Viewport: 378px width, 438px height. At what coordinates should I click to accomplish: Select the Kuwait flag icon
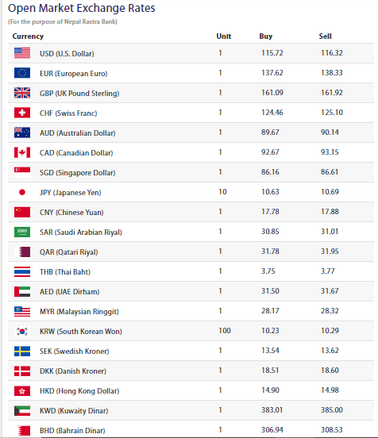pyautogui.click(x=22, y=410)
